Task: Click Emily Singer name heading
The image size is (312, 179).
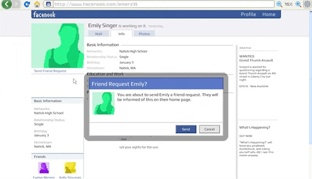Action: click(103, 25)
